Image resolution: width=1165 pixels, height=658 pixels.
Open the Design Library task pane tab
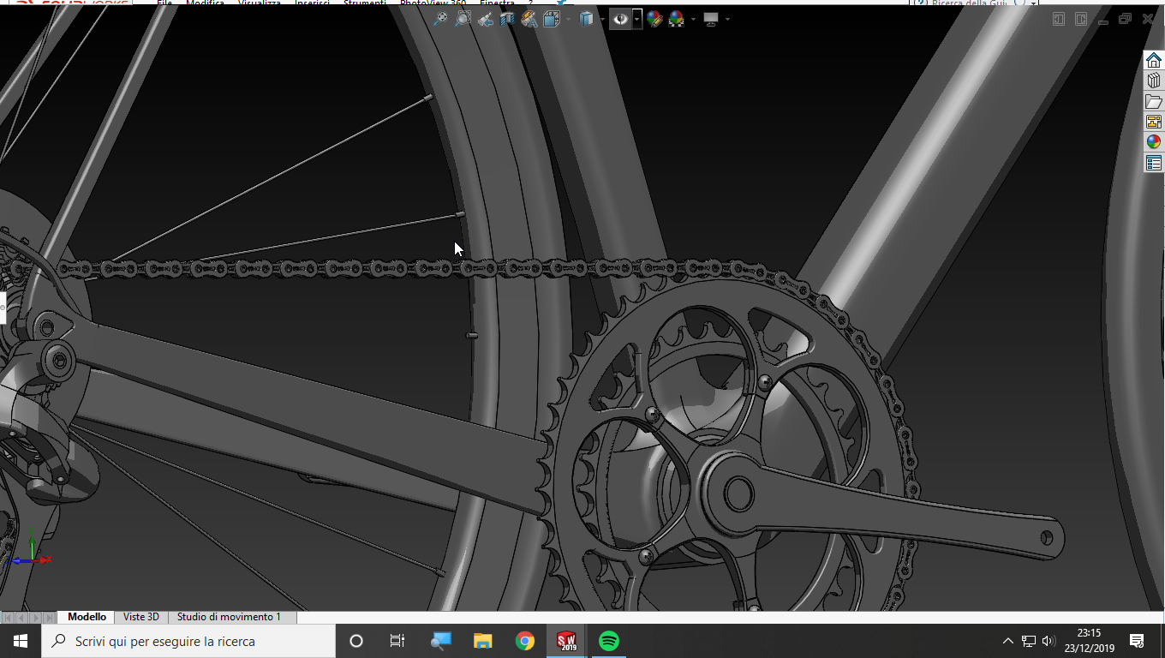[1154, 81]
